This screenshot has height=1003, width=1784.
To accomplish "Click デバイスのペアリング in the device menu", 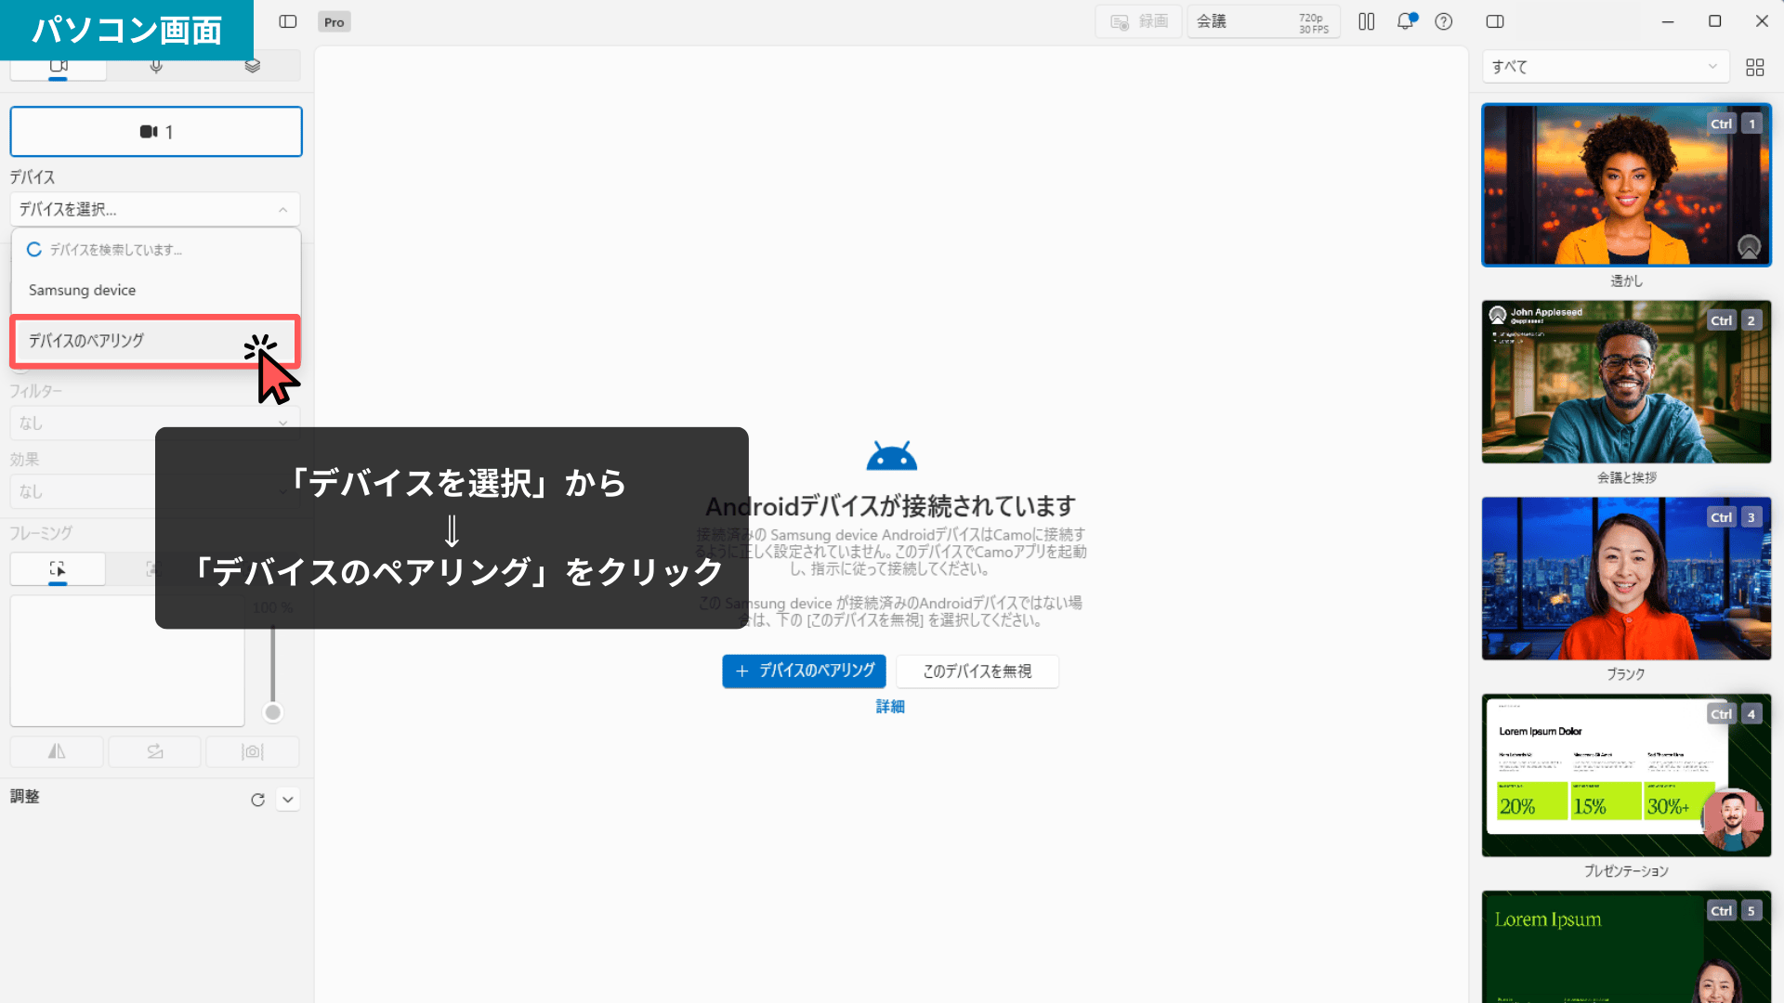I will [87, 341].
